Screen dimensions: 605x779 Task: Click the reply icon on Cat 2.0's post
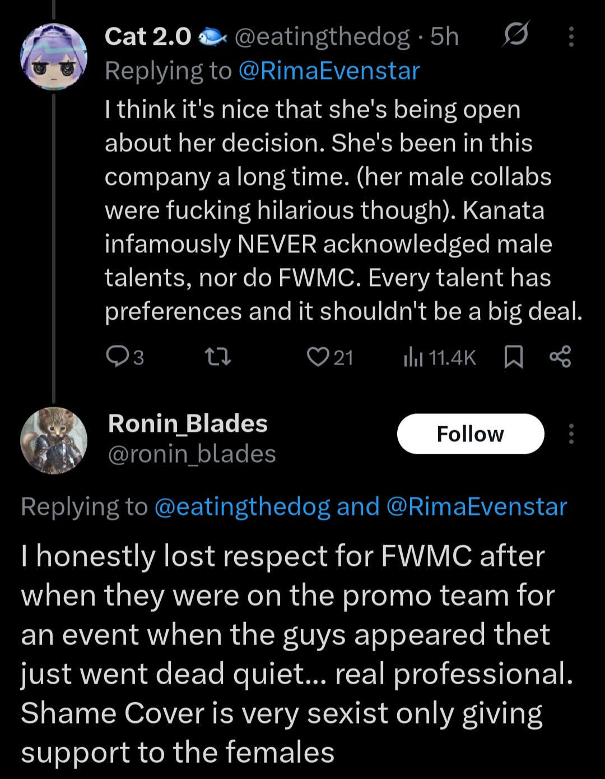118,356
